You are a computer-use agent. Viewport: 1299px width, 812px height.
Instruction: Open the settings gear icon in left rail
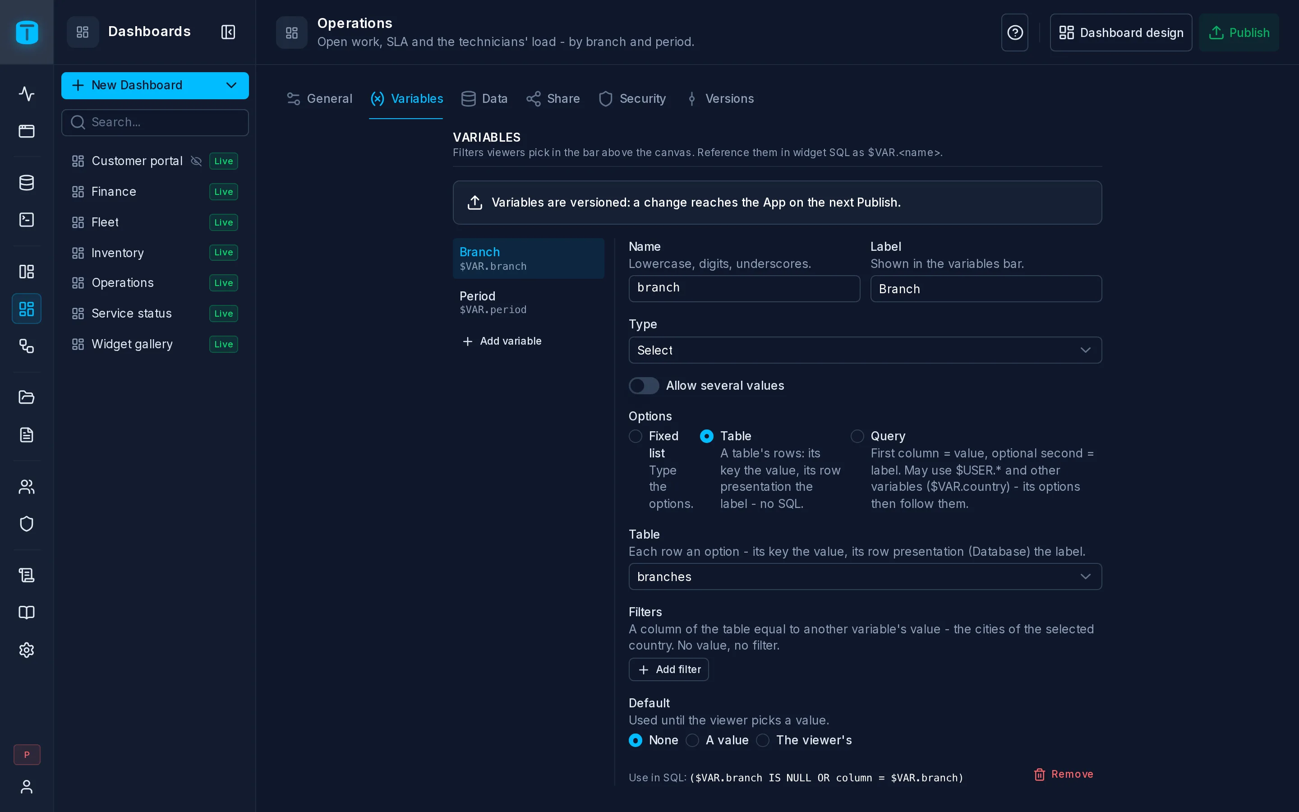coord(26,650)
